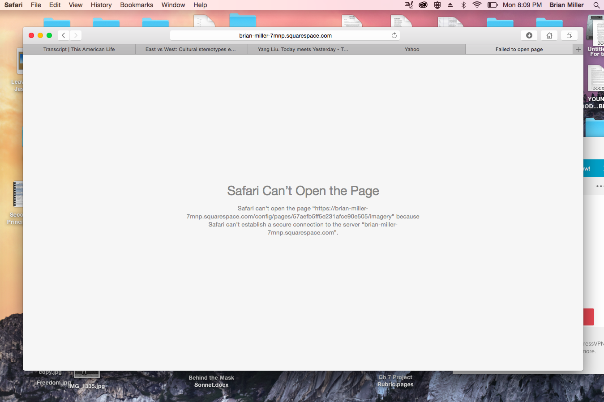Select the Yang Liu. Today meets Yesterday tab
The image size is (604, 402).
(x=303, y=49)
